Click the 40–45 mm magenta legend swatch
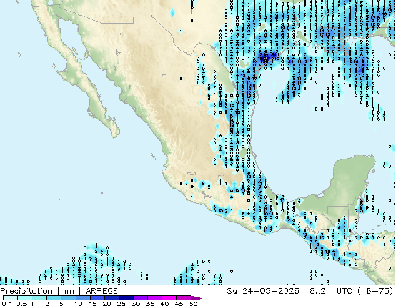 pyautogui.click(x=169, y=298)
